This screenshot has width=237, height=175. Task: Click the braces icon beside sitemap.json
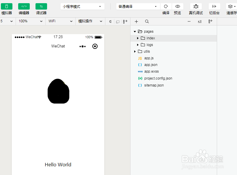pyautogui.click(x=140, y=85)
